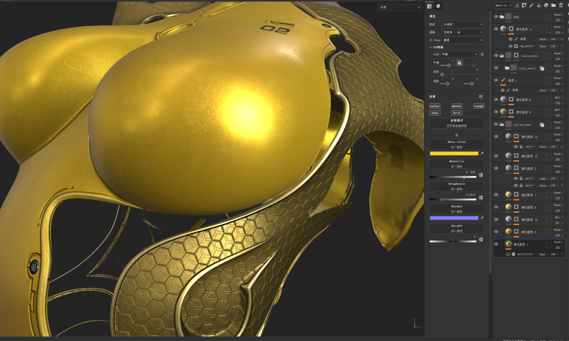569x341 pixels.
Task: Click the checker icon next to Metallic slider
Action: (480, 175)
